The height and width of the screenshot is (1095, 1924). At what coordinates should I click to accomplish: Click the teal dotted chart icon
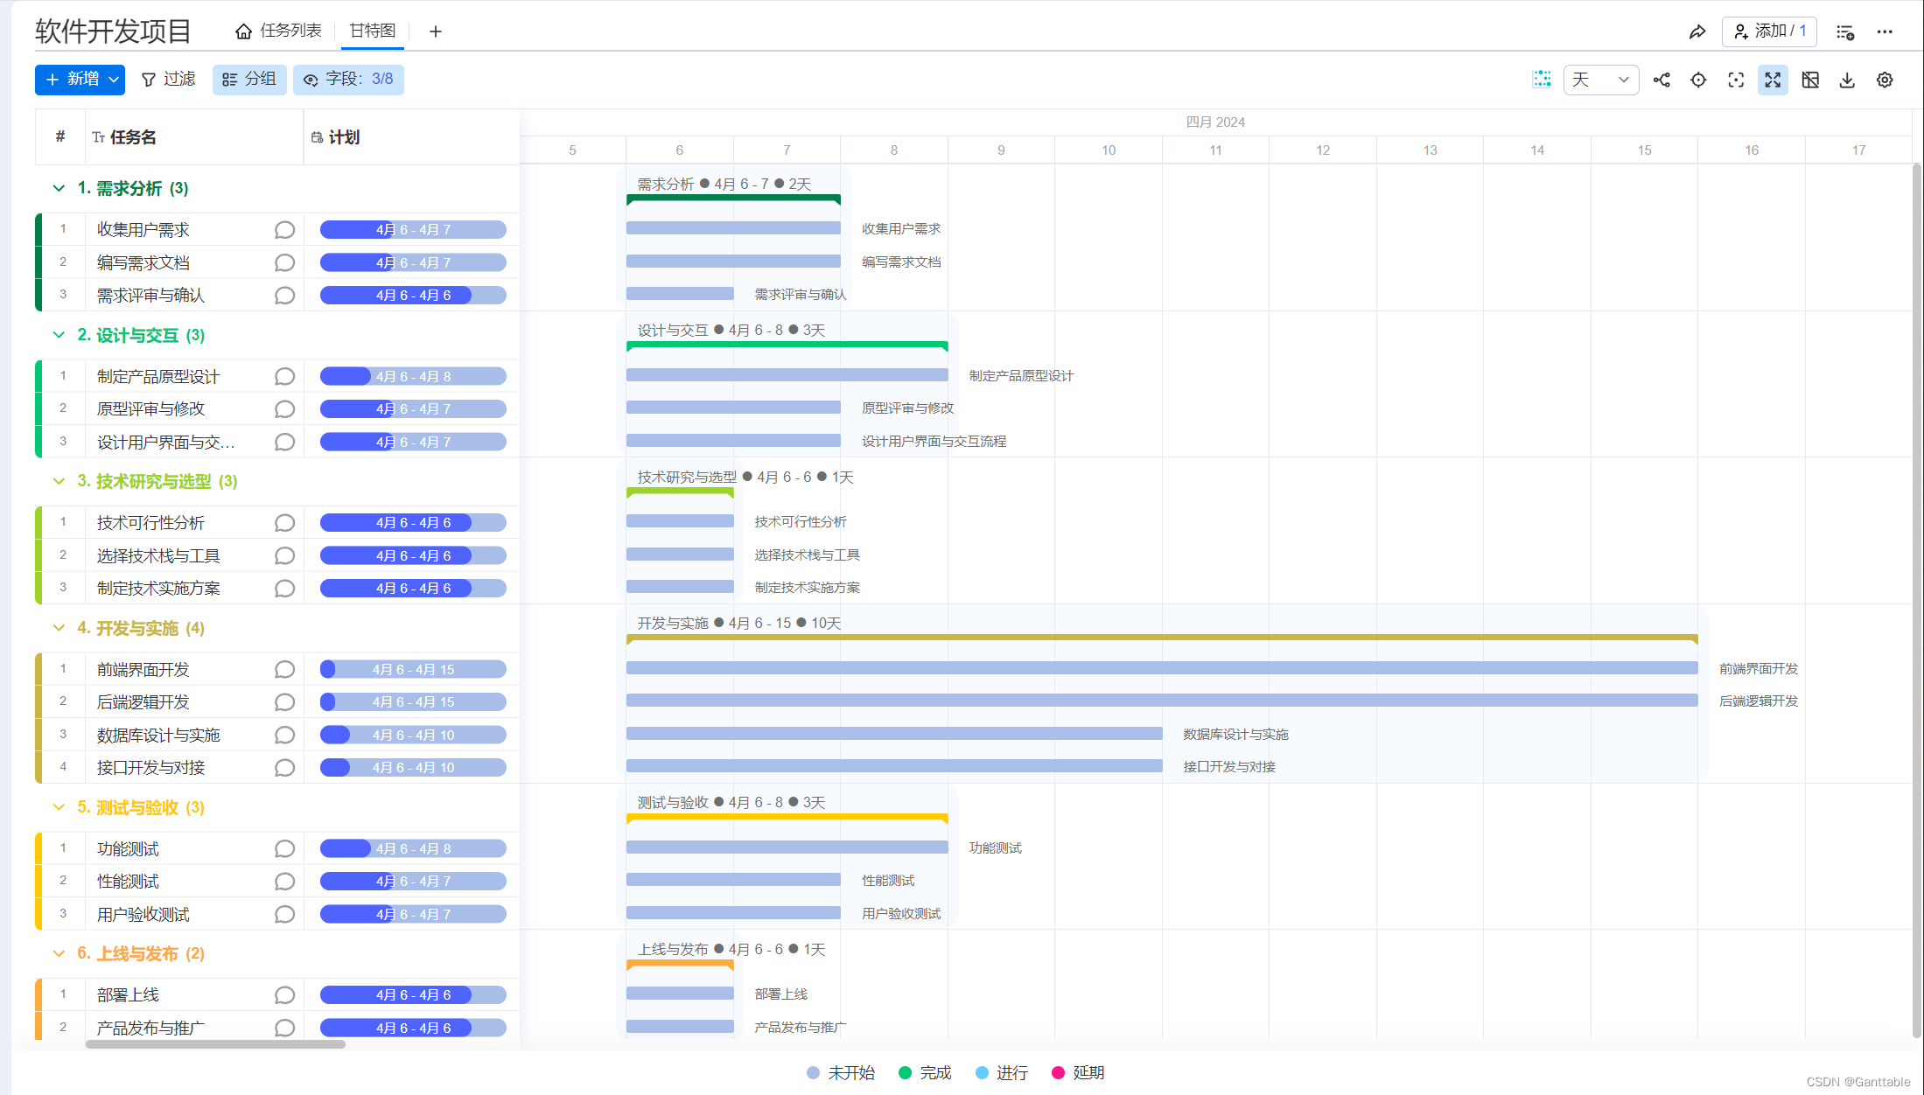tap(1542, 80)
